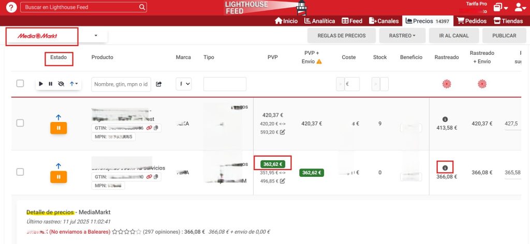Click edit pencil next to 496,85 €
Screen dimensions: 530x244
(x=282, y=181)
